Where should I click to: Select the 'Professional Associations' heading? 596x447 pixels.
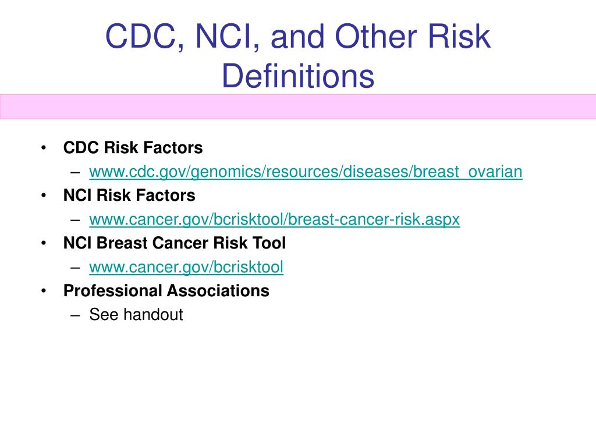tap(166, 291)
